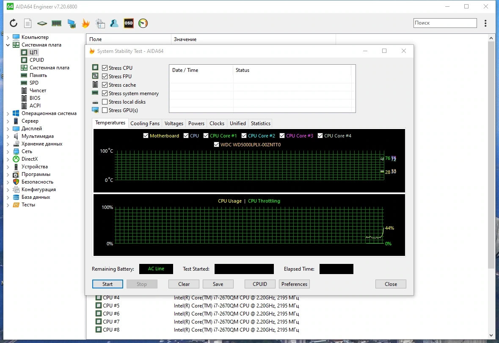The height and width of the screenshot is (343, 499).
Task: Uncheck Stress system memory checkbox
Action: pos(105,93)
